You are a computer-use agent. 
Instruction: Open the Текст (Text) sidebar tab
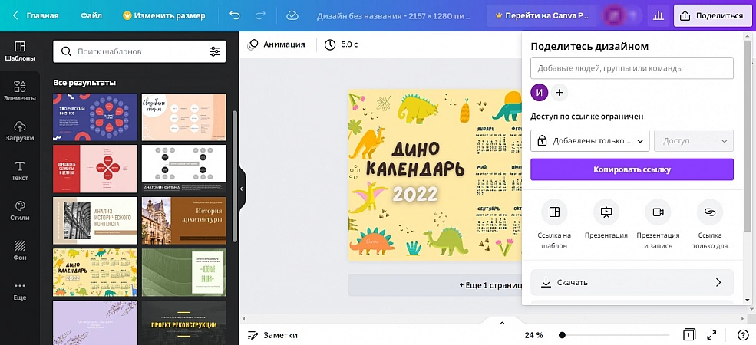[20, 171]
